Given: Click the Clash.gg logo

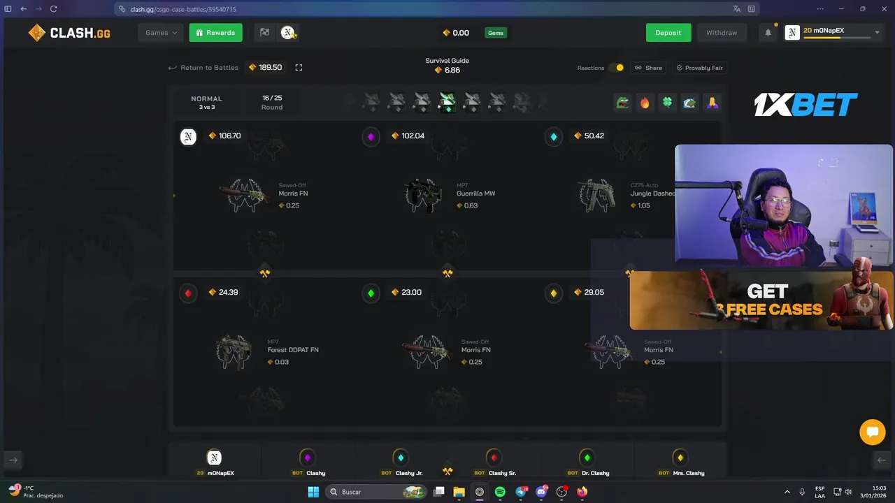Looking at the screenshot, I should coord(69,33).
